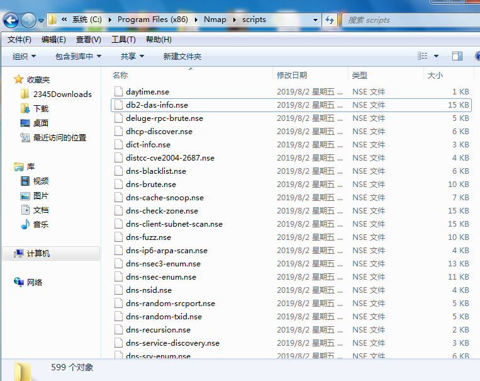Open the 组织 dropdown in the toolbar
480x381 pixels.
[24, 56]
